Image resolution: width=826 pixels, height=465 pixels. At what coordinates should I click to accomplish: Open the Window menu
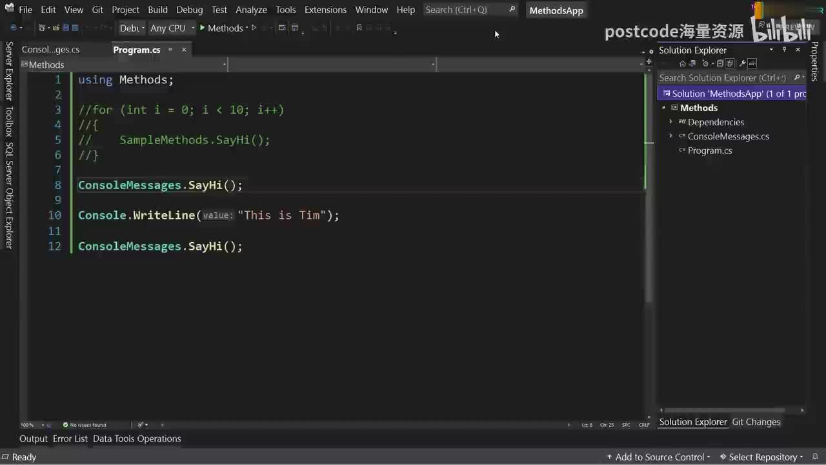pos(372,10)
